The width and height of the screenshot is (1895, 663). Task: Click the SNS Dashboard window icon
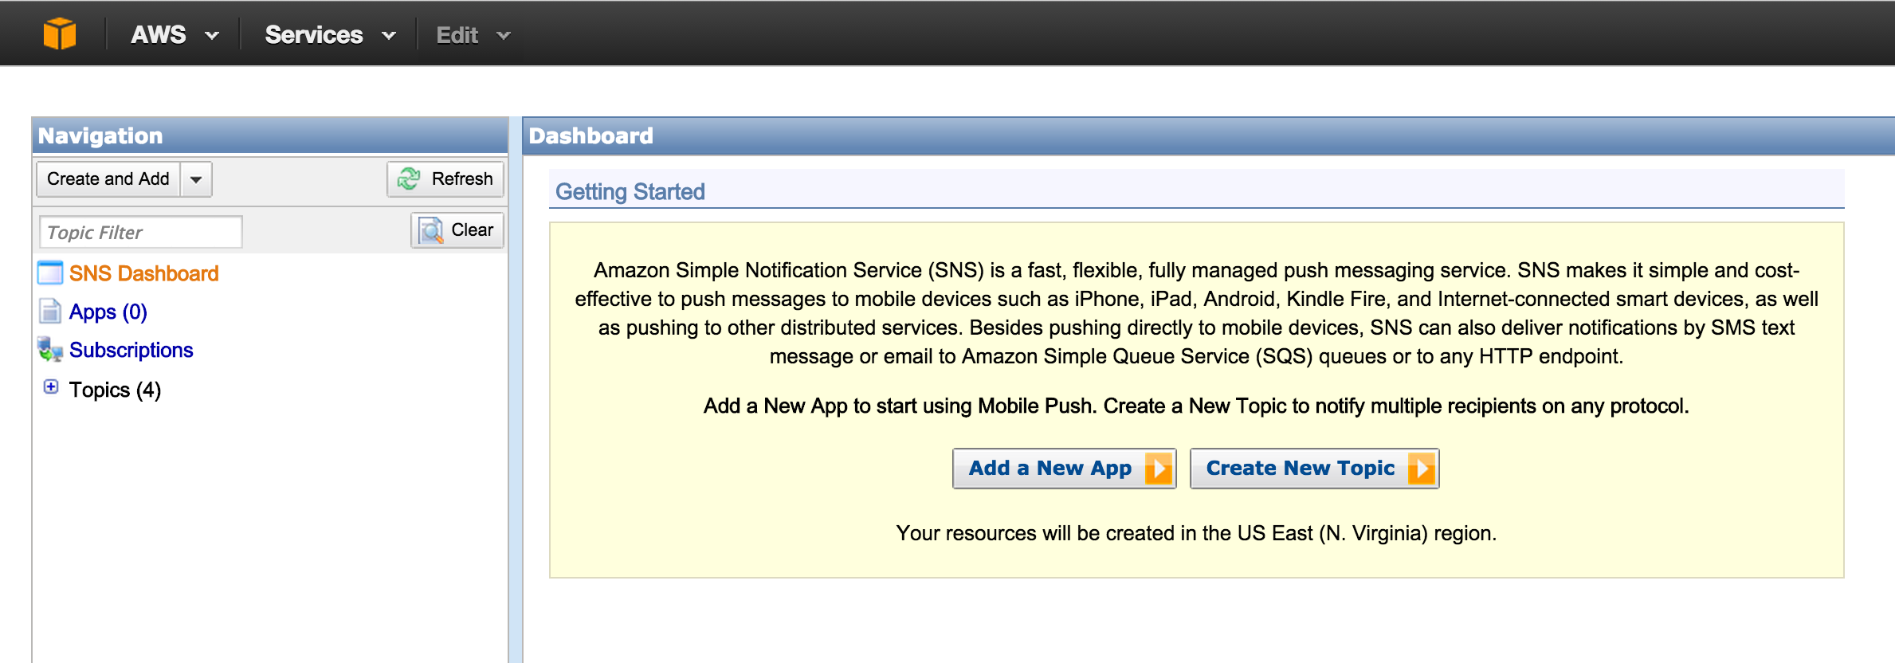[50, 273]
